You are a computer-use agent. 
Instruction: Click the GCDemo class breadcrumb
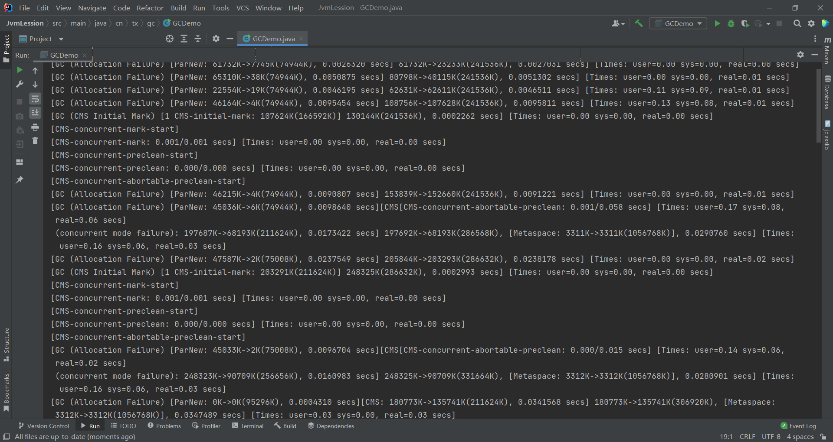coord(182,23)
